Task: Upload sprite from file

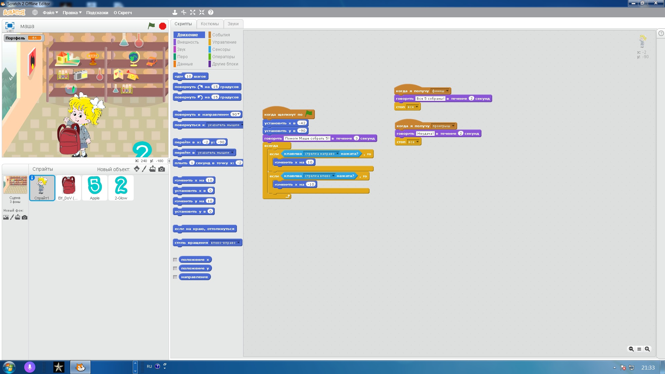Action: coord(152,169)
